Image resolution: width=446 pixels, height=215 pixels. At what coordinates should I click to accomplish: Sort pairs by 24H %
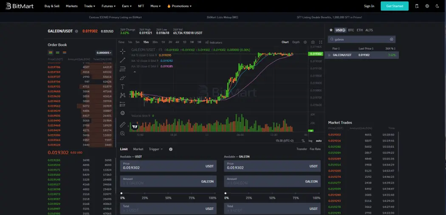coord(390,49)
